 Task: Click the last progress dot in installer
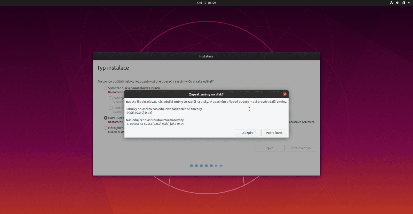coord(221,166)
